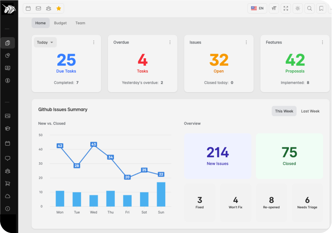Expand the Today dropdown on Due Tasks card

[x=45, y=42]
